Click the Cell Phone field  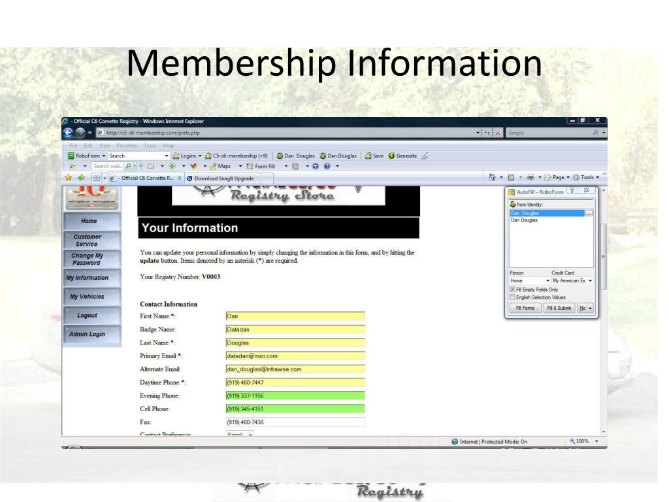click(295, 409)
